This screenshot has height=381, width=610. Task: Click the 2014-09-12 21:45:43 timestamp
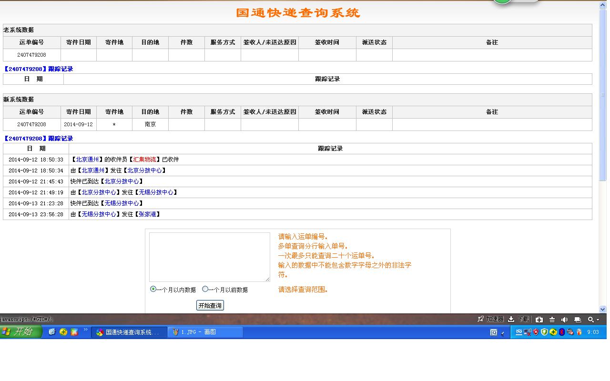click(x=36, y=181)
